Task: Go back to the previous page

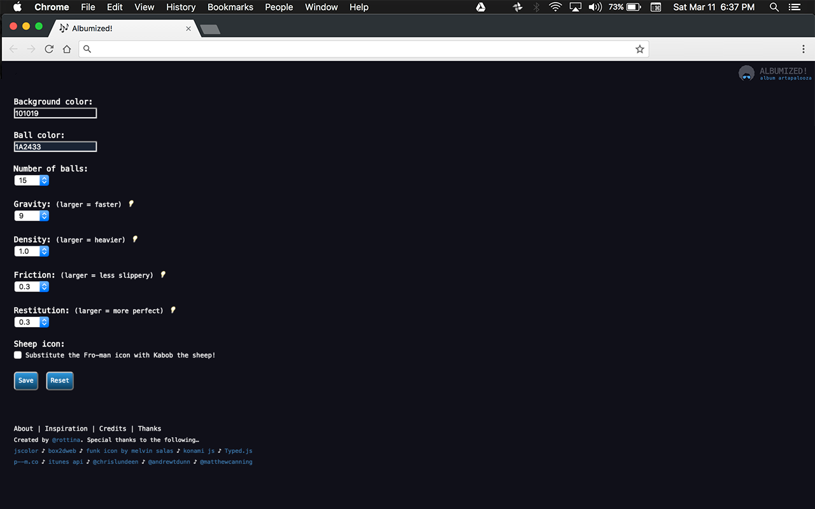Action: (13, 49)
